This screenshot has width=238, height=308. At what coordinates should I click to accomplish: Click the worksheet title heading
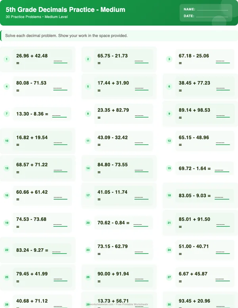point(65,10)
